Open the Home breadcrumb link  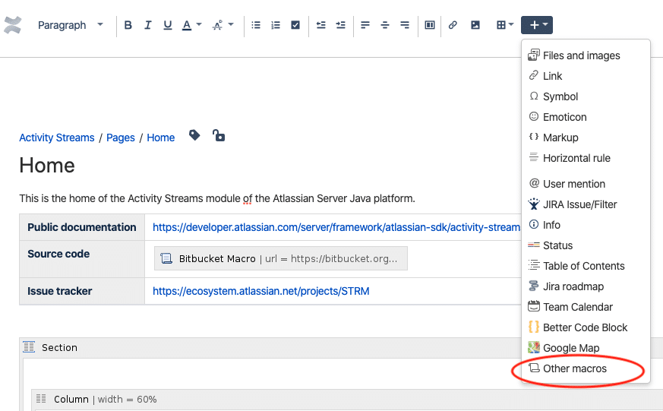point(161,138)
